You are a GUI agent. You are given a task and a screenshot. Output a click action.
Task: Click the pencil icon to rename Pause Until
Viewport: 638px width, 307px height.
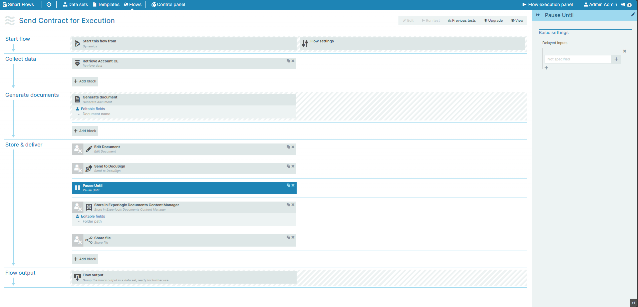633,15
